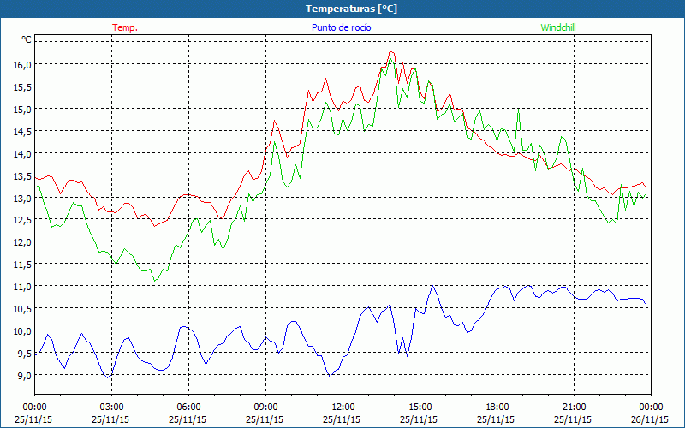Click the 12:00 time axis label
This screenshot has width=685, height=428.
(343, 407)
